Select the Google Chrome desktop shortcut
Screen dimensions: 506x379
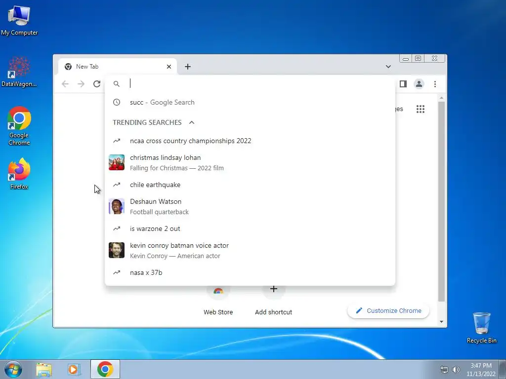[x=19, y=126]
